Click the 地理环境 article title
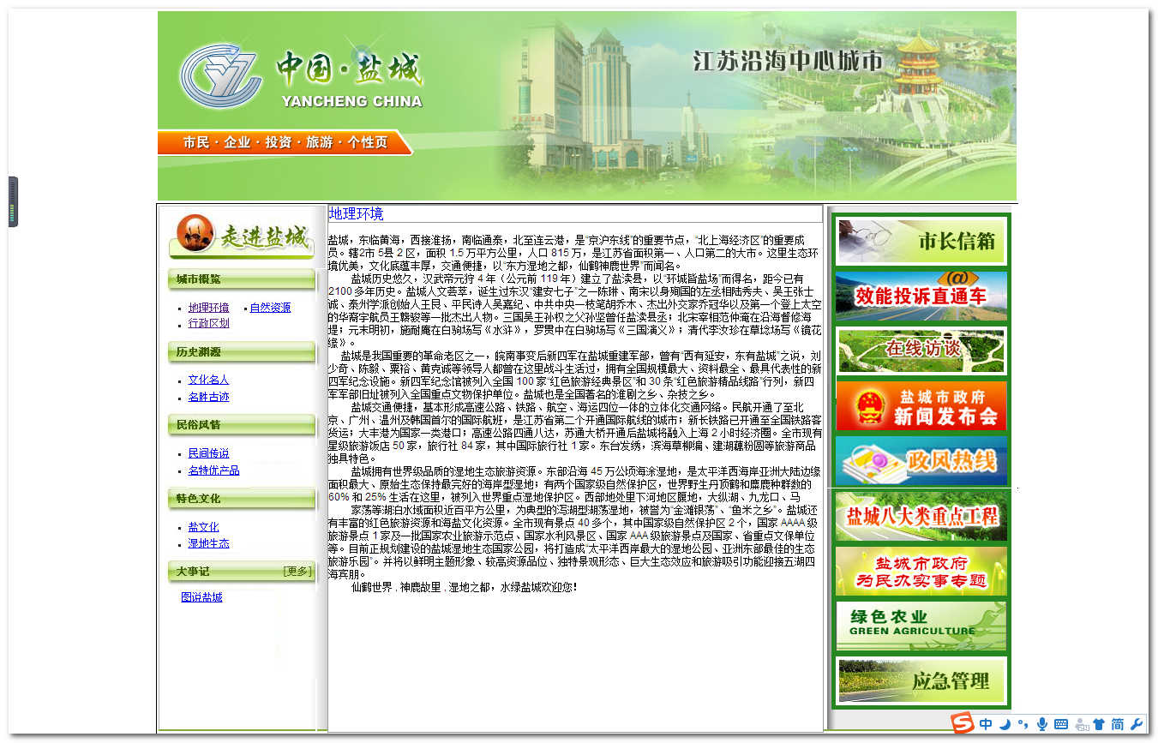This screenshot has width=1158, height=743. pyautogui.click(x=357, y=213)
